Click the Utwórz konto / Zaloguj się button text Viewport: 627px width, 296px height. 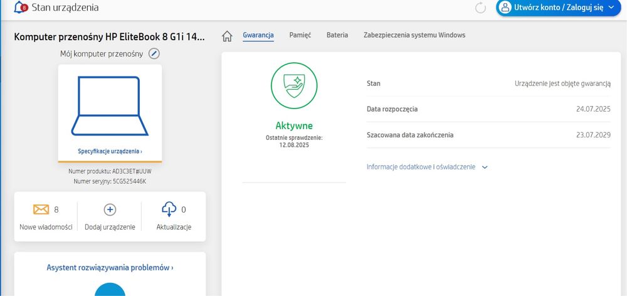559,8
